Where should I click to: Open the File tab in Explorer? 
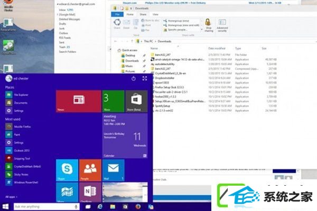117,14
